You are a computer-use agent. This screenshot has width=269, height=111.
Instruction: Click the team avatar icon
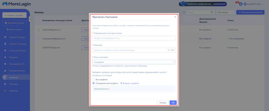pyautogui.click(x=241, y=4)
